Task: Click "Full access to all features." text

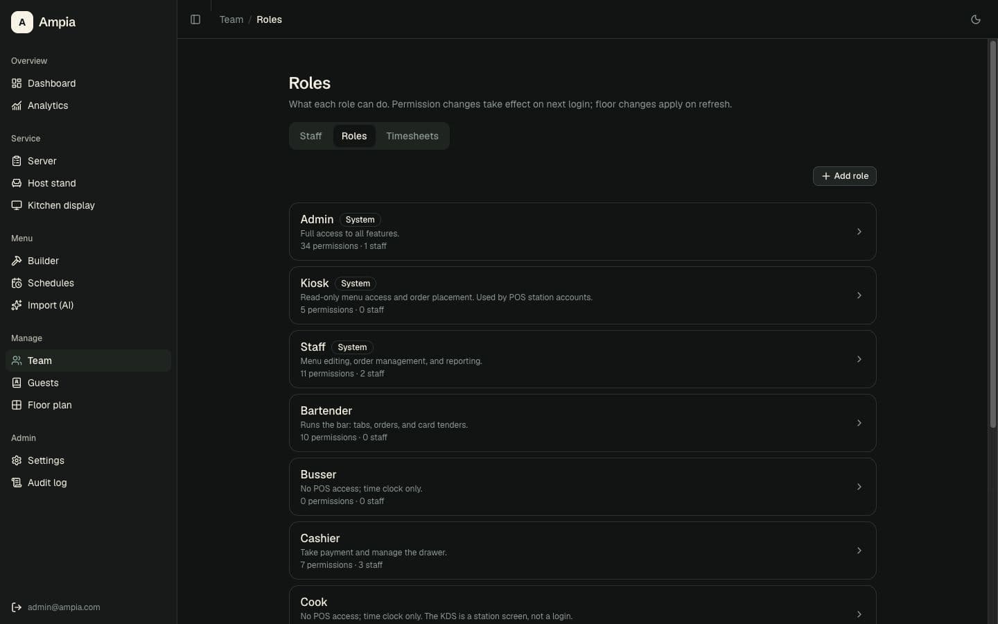Action: point(350,234)
